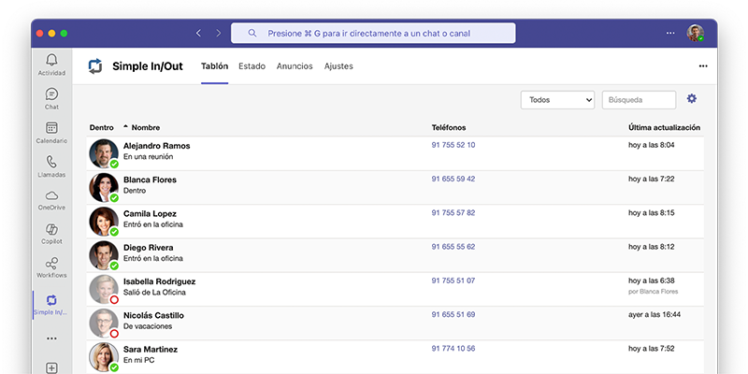Screen dimensions: 748x374
Task: Open Diego Rivera's profile photo
Action: (x=104, y=254)
